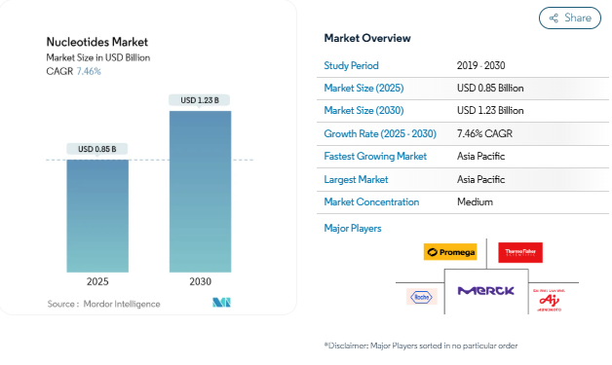Open the Major Players link
This screenshot has height=365, width=612.
point(353,228)
